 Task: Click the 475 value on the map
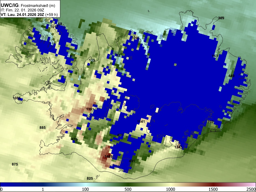coord(74,139)
